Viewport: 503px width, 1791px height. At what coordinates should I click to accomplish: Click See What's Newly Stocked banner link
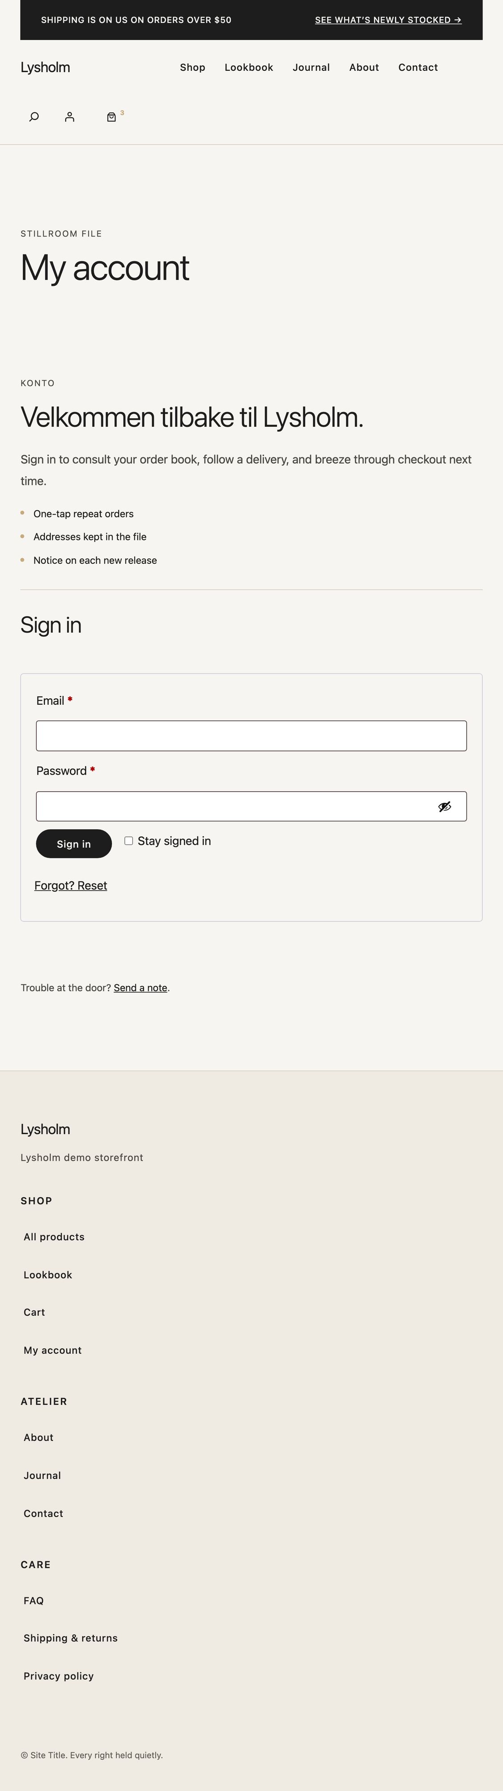point(388,20)
